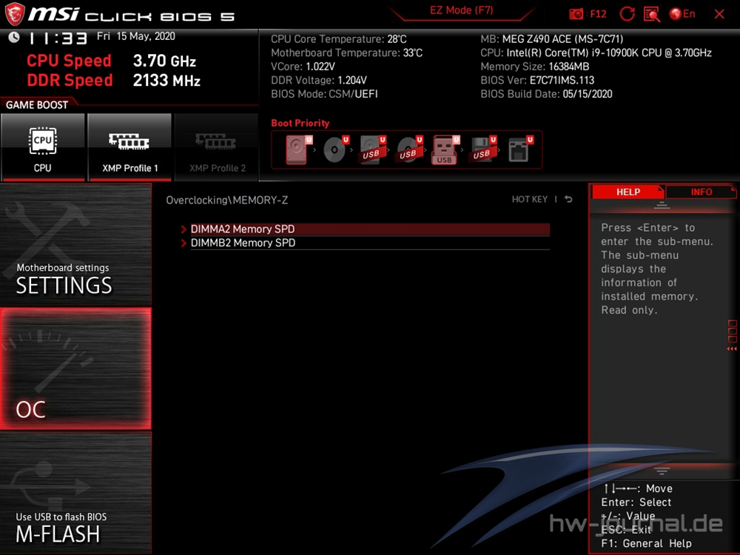The image size is (740, 555).
Task: Click the MSI dragon shield logo
Action: 15,14
